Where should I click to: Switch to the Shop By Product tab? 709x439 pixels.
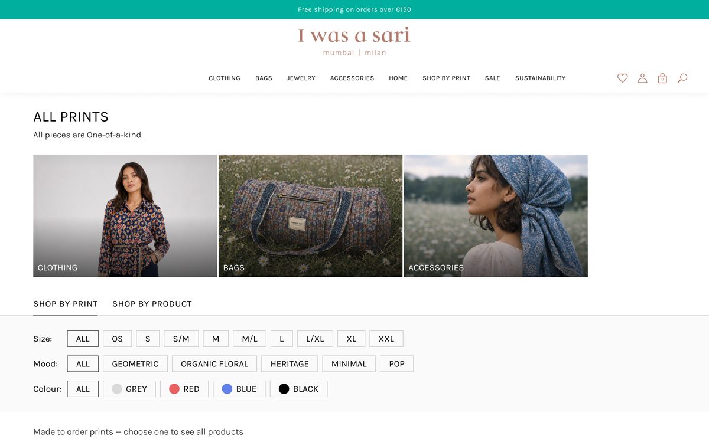pyautogui.click(x=152, y=304)
